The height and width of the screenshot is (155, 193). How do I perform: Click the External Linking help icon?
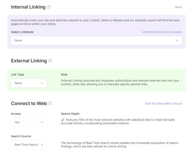[50, 61]
